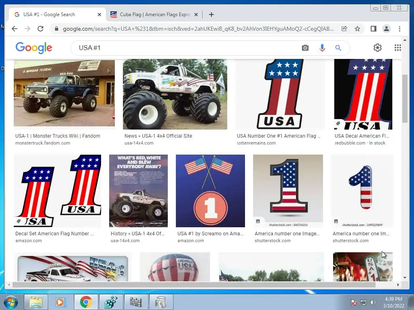Image resolution: width=414 pixels, height=310 pixels.
Task: Click monstertruck.fandom.com source text
Action: pyautogui.click(x=42, y=143)
